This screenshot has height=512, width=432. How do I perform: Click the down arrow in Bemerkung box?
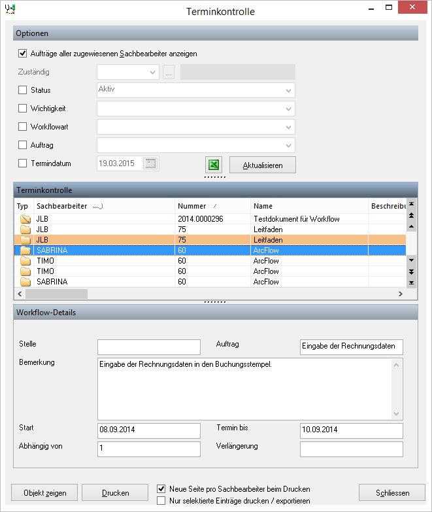tap(397, 414)
